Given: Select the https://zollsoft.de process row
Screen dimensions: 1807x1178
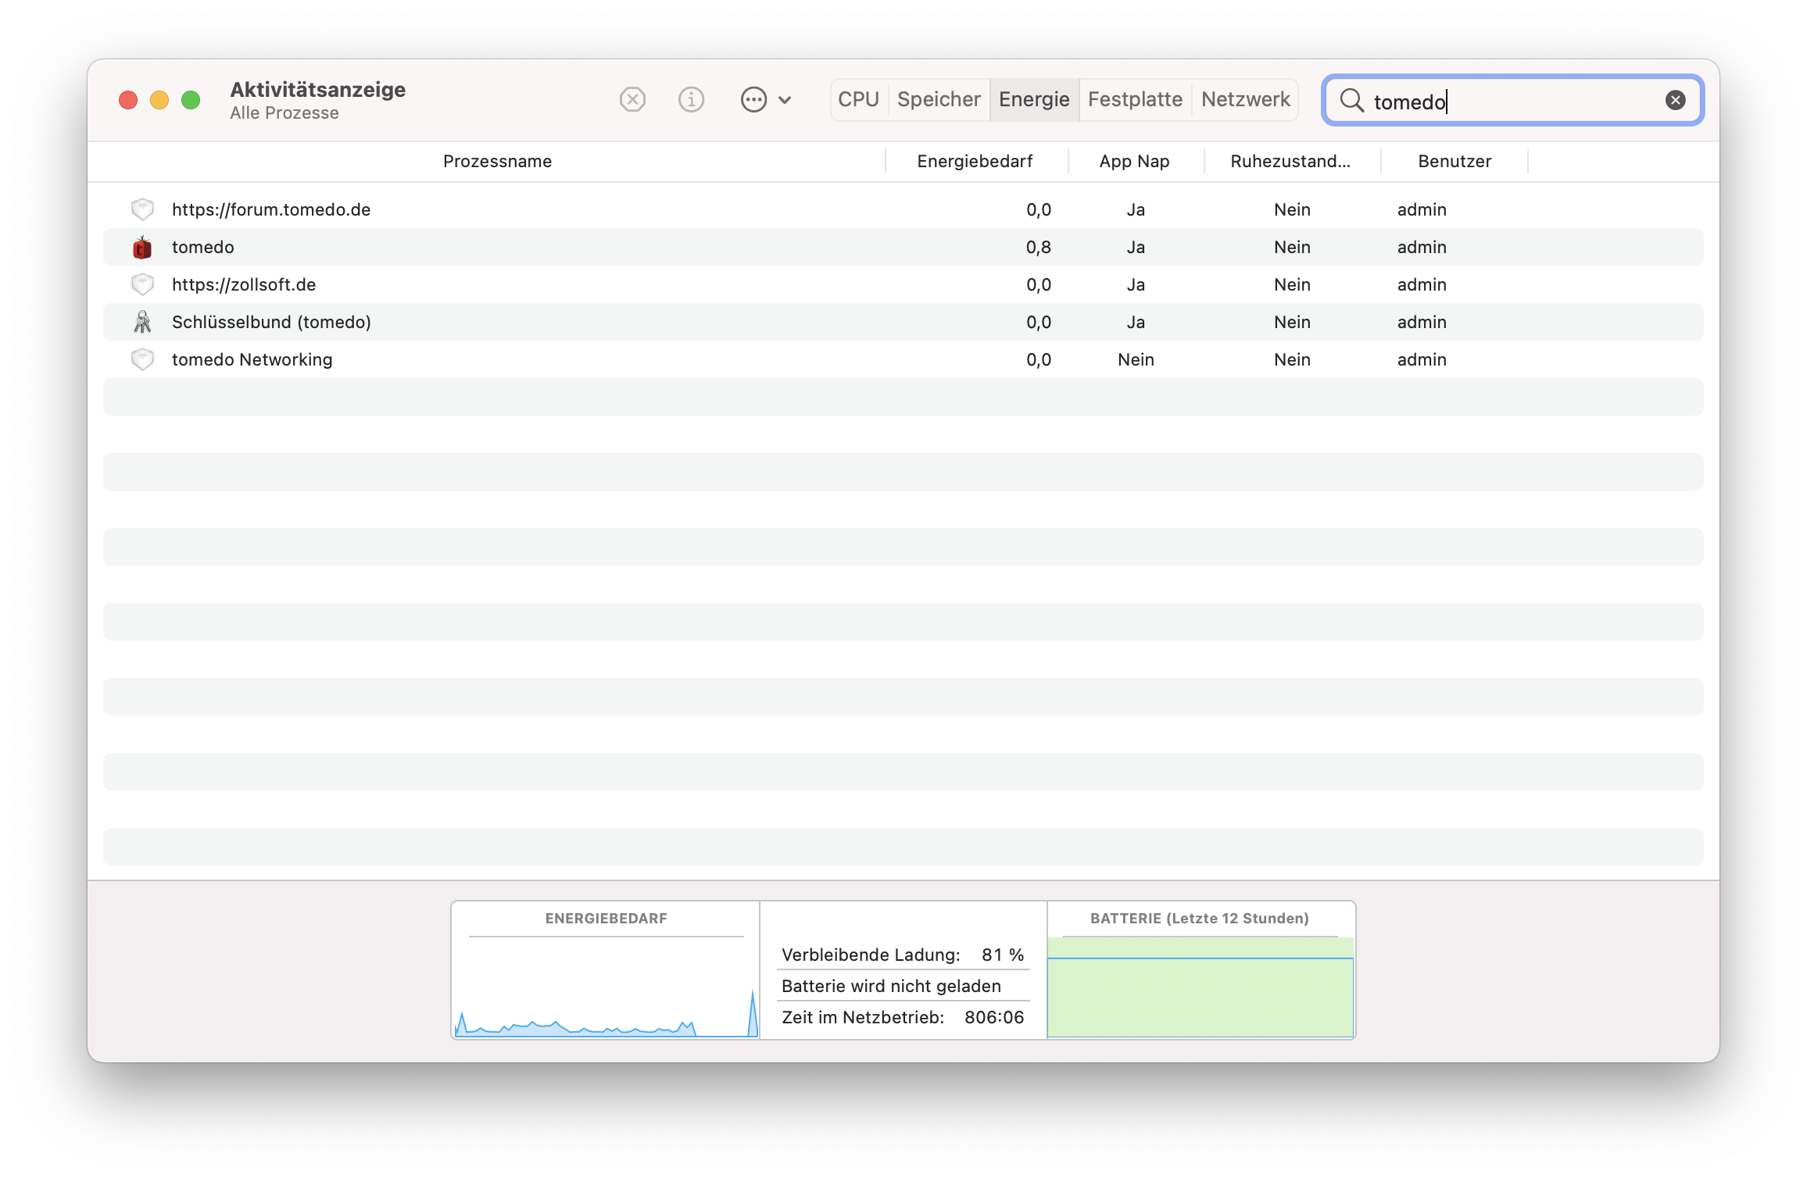Looking at the screenshot, I should [x=903, y=284].
